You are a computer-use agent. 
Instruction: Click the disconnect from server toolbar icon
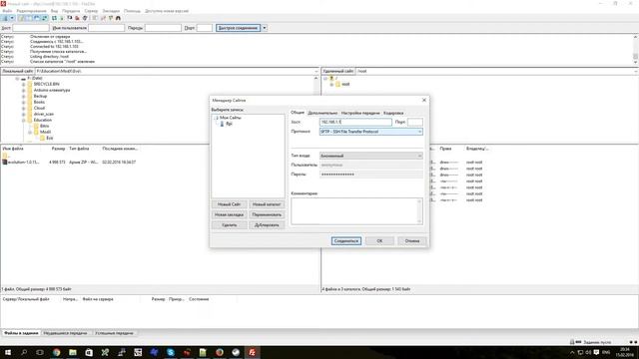point(77,18)
